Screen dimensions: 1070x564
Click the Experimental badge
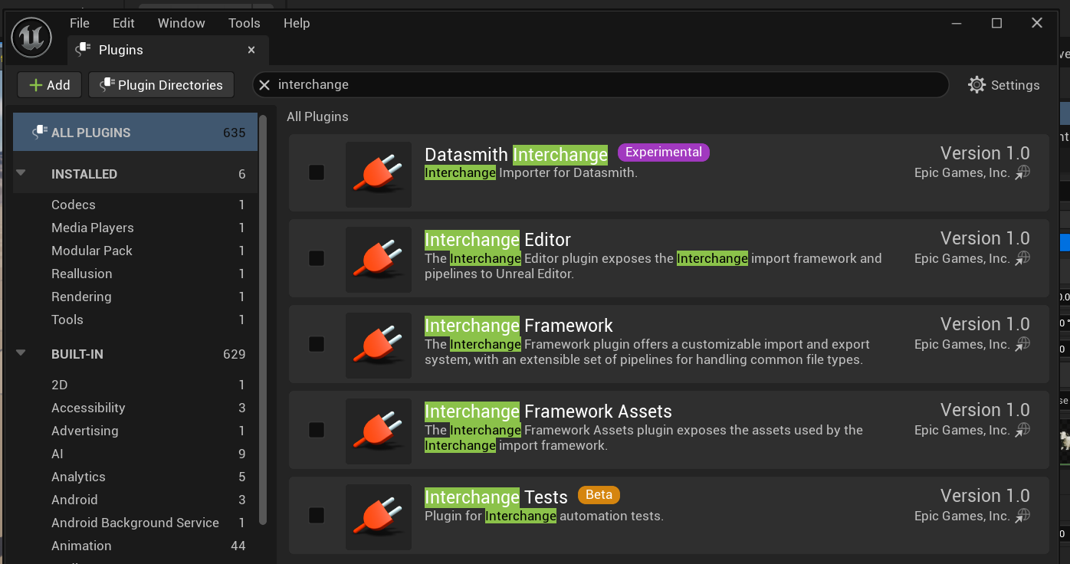click(664, 152)
